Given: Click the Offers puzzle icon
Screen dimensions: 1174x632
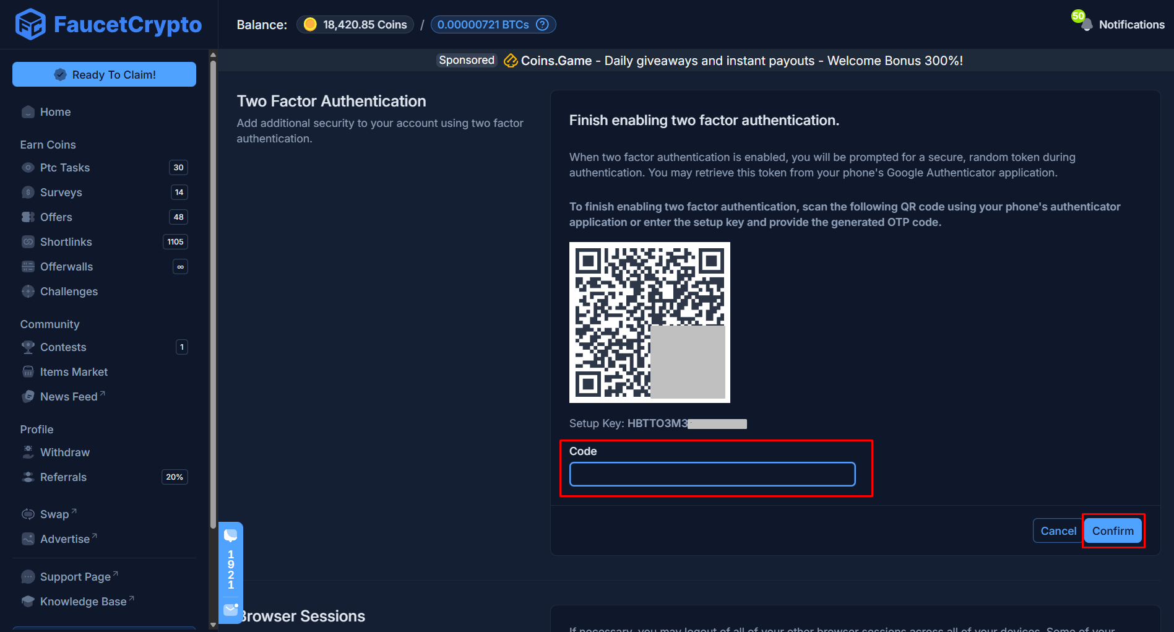Looking at the screenshot, I should click(x=28, y=217).
